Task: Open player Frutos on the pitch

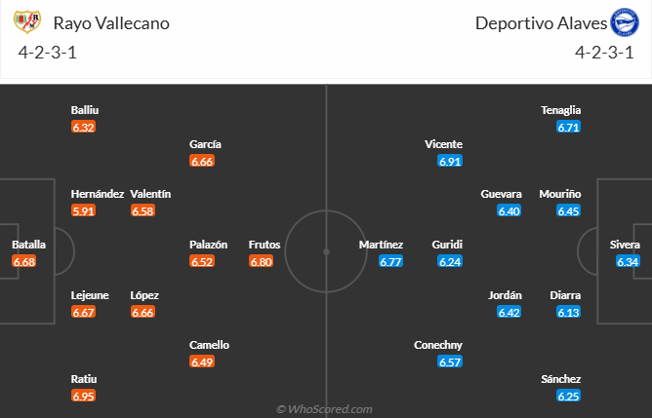Action: (265, 245)
